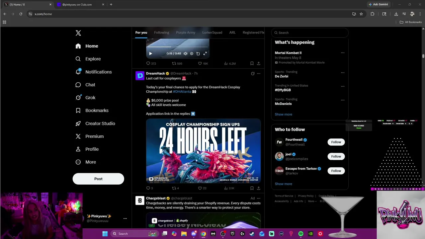Switch to the Following tab
The height and width of the screenshot is (239, 425).
[162, 33]
